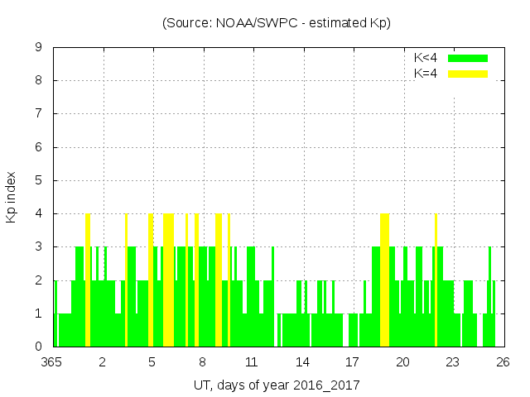Click the yellow K=4 legend swatch
Image resolution: width=530 pixels, height=397 pixels.
(x=468, y=74)
